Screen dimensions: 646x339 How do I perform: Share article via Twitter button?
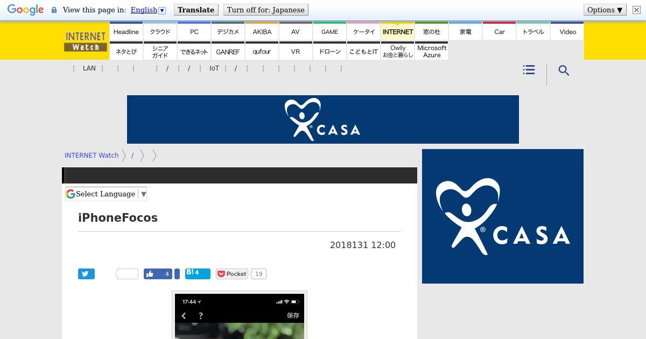coord(86,274)
